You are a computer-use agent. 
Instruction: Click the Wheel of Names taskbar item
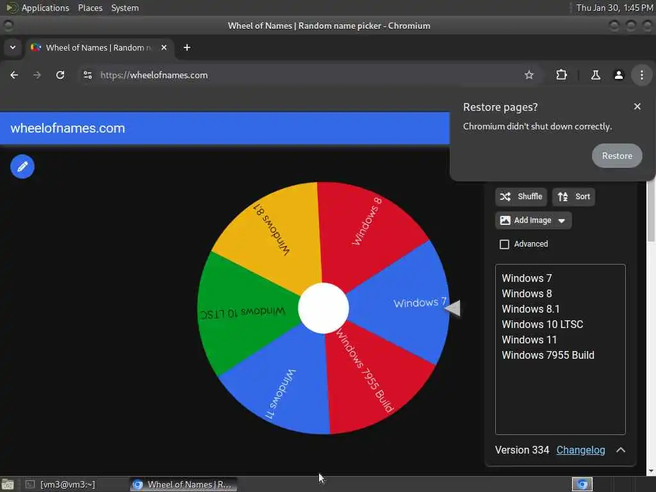184,484
